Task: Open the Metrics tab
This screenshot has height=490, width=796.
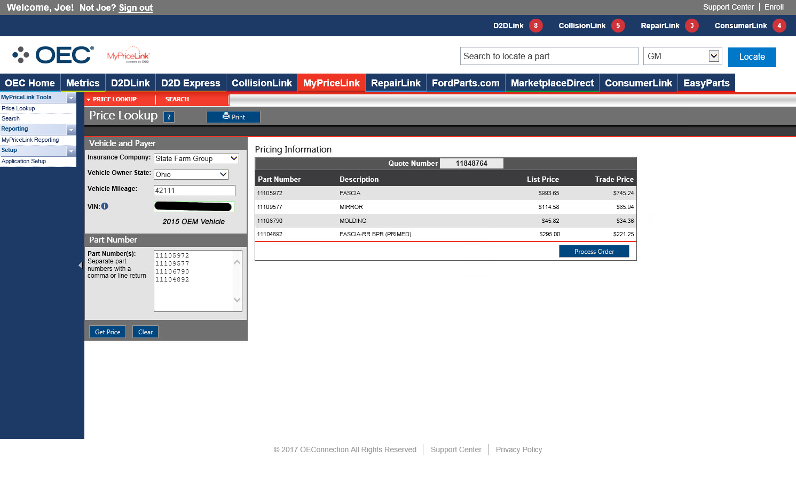Action: (83, 83)
